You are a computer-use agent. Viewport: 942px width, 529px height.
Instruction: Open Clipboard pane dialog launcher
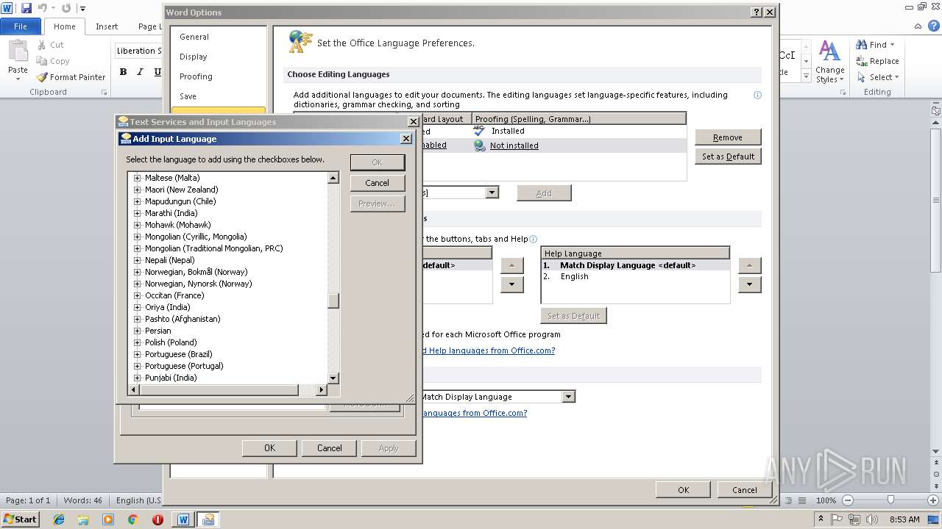click(x=104, y=93)
